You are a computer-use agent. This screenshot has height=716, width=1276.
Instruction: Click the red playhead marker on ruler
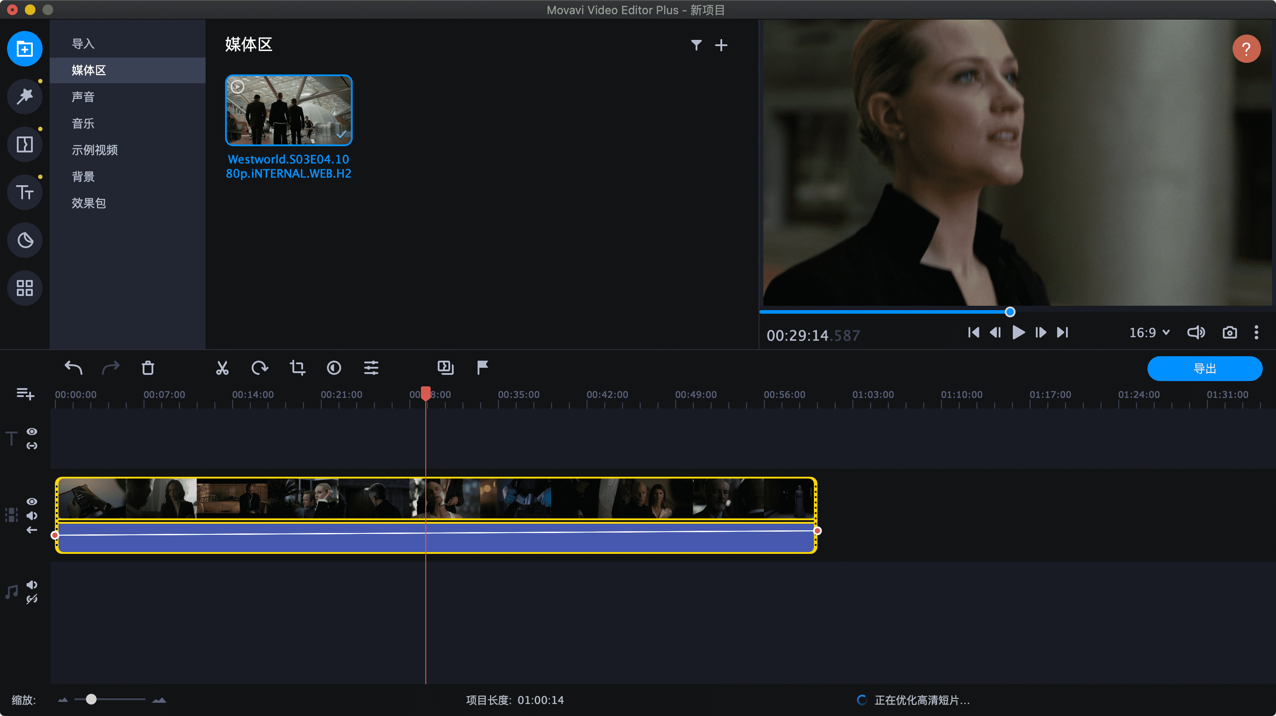point(425,393)
